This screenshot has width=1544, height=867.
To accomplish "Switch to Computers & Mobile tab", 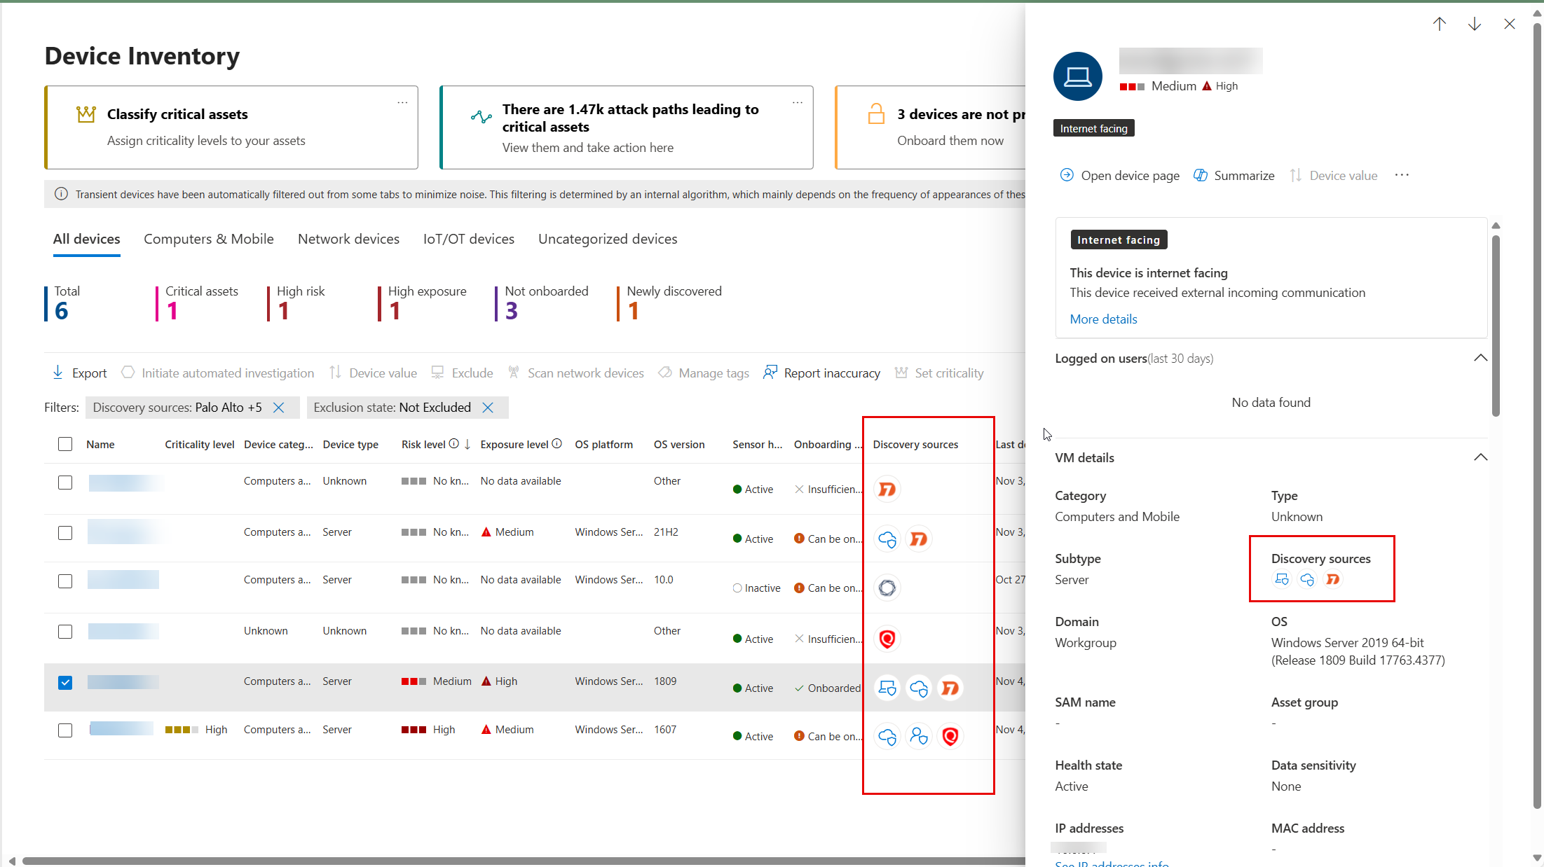I will pyautogui.click(x=208, y=239).
